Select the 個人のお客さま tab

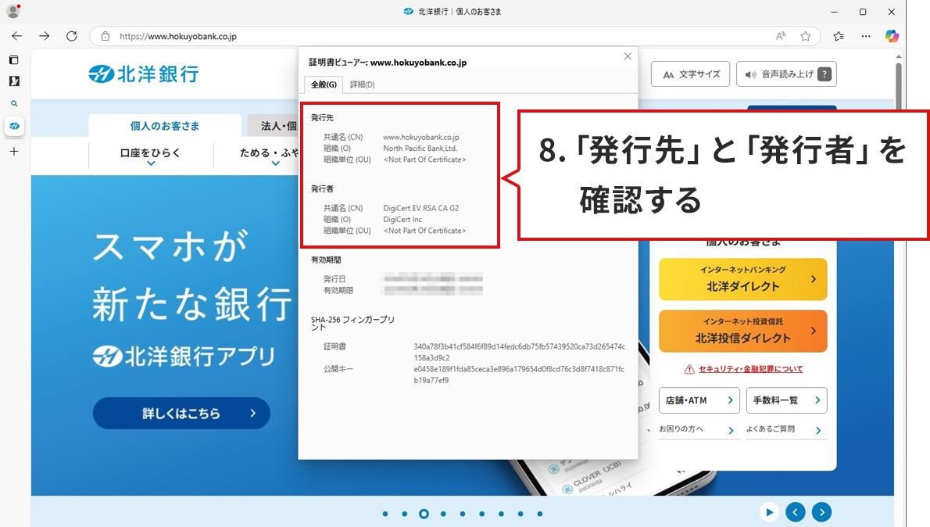coord(165,126)
